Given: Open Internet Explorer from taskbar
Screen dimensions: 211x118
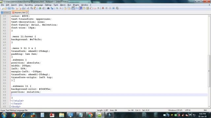Looking at the screenshot, I should [x=23, y=115].
